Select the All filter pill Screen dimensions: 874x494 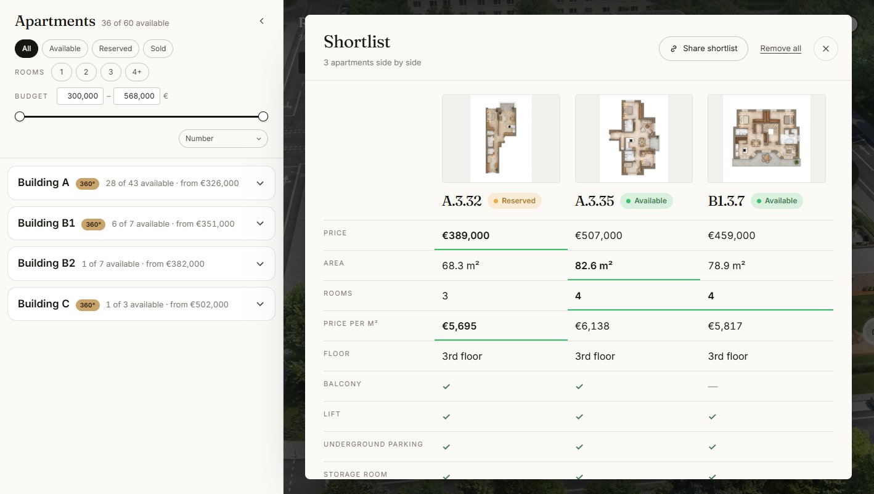click(27, 49)
